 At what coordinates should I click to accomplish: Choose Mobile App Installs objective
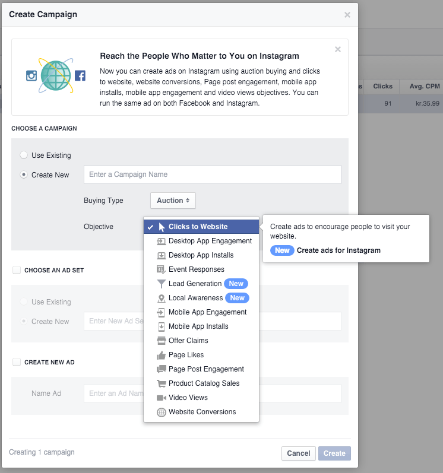click(201, 326)
